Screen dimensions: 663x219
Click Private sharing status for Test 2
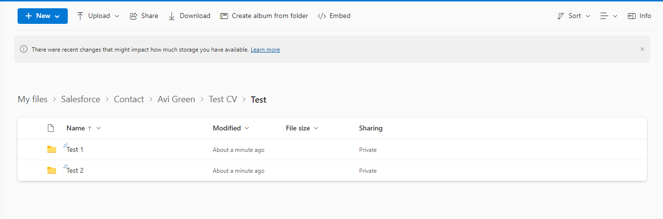click(x=368, y=171)
